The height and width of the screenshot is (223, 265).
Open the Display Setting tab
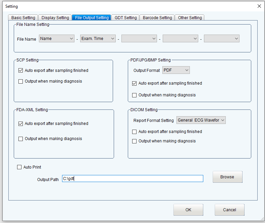pyautogui.click(x=55, y=17)
